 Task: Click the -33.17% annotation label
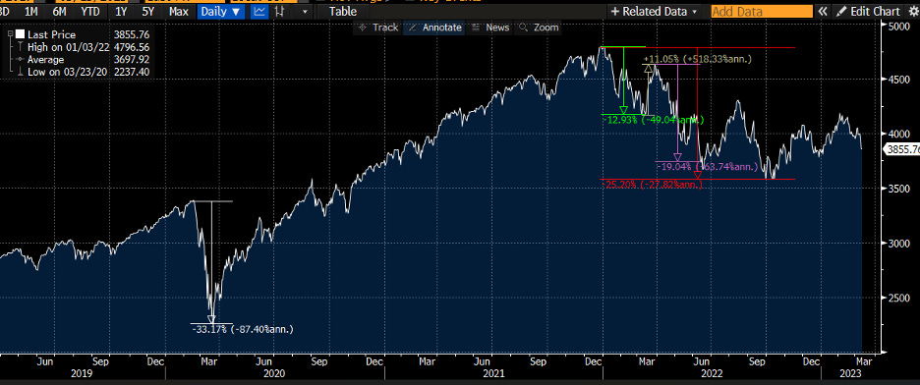pos(243,329)
